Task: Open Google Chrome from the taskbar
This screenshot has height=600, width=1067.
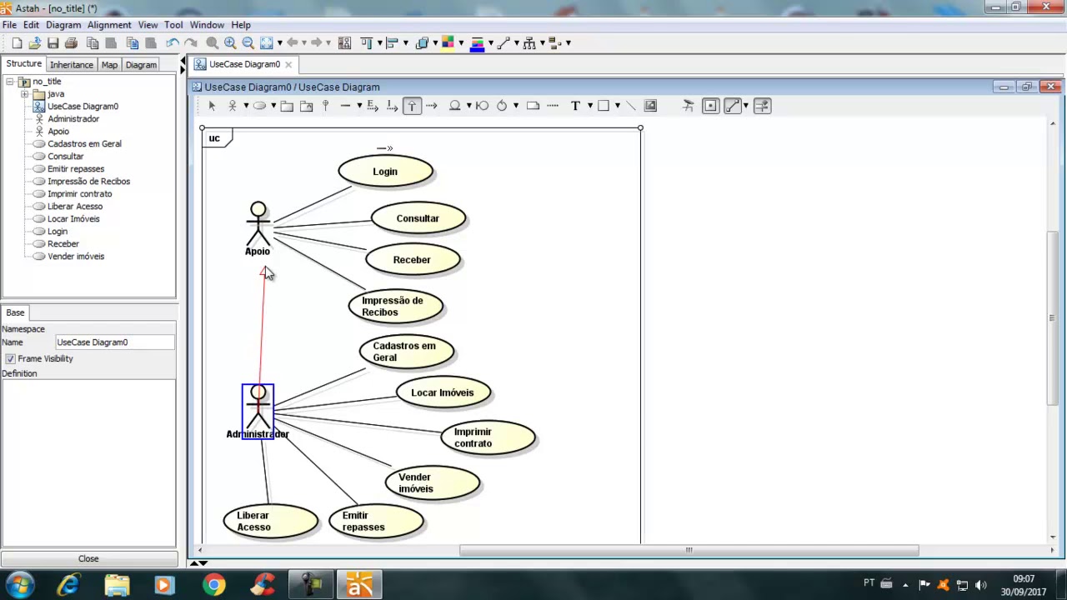Action: coord(214,585)
